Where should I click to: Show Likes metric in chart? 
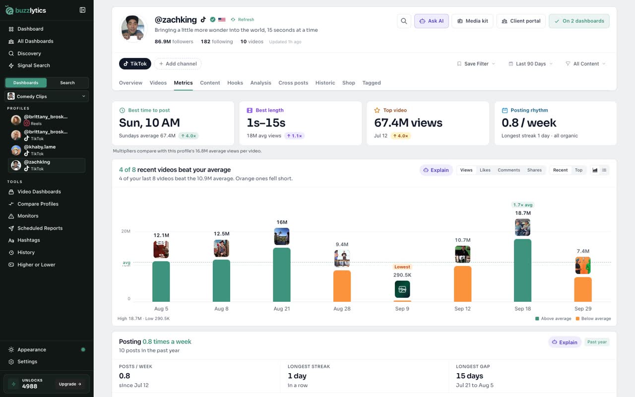[x=485, y=170]
